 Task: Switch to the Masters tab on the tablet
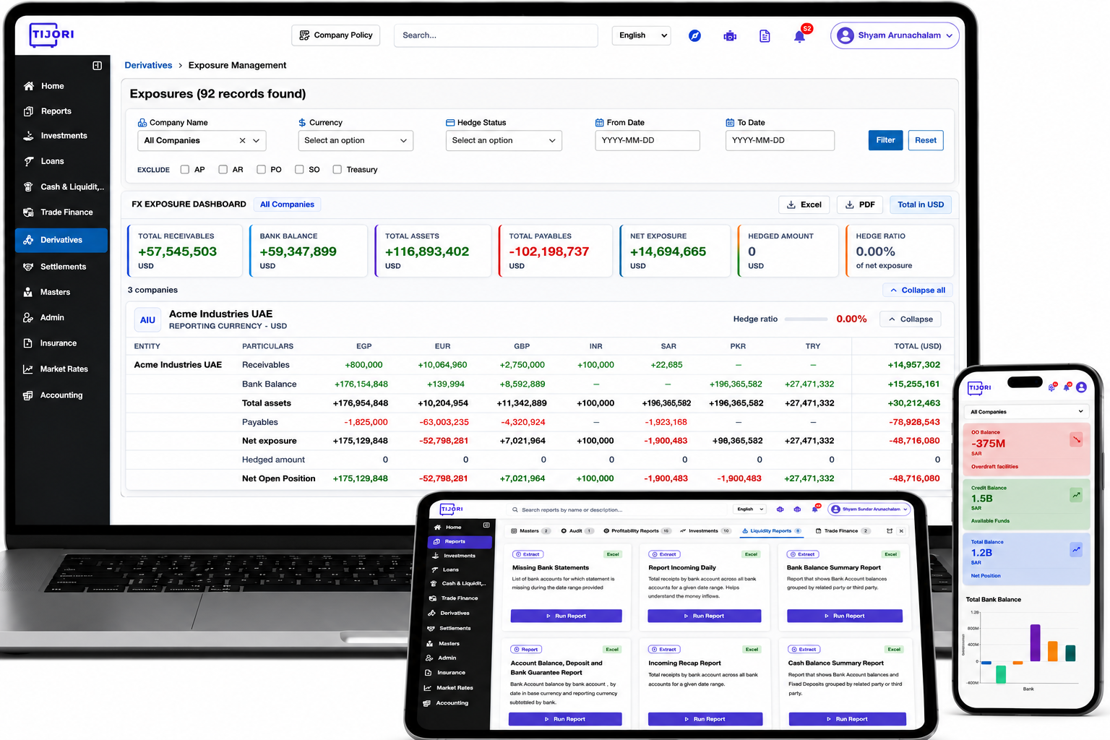530,531
